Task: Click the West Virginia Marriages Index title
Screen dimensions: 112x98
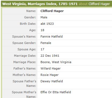Action: [40, 4]
